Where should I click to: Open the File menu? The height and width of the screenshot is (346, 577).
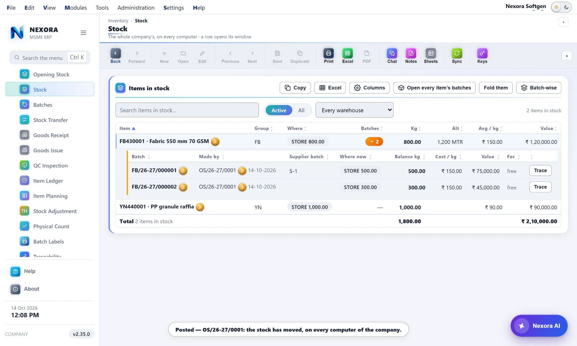point(11,8)
